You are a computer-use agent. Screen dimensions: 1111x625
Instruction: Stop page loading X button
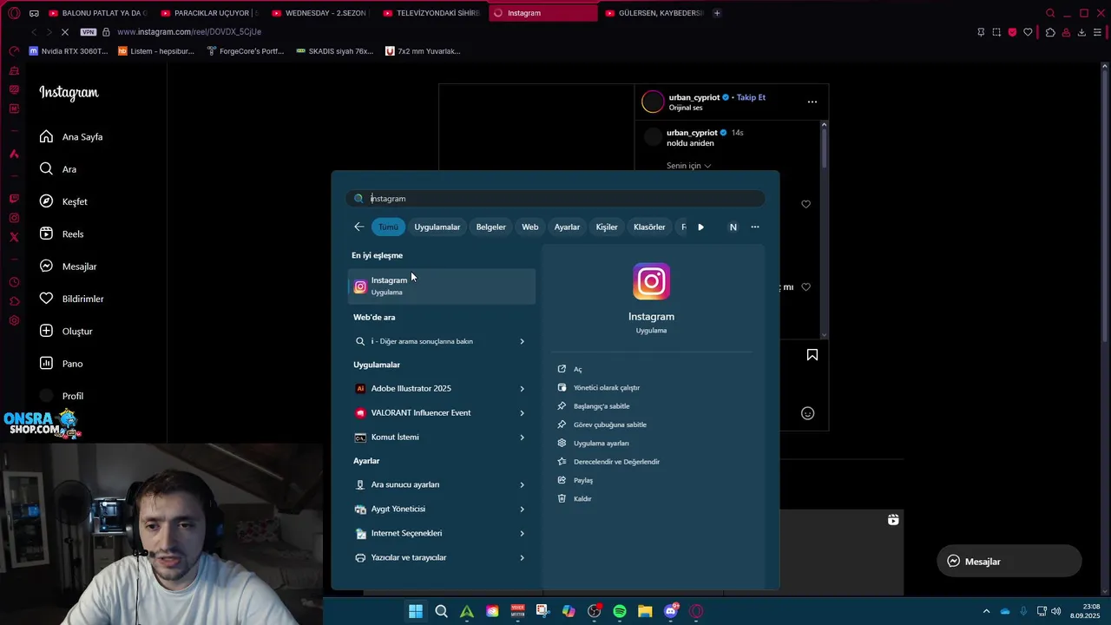(x=65, y=32)
